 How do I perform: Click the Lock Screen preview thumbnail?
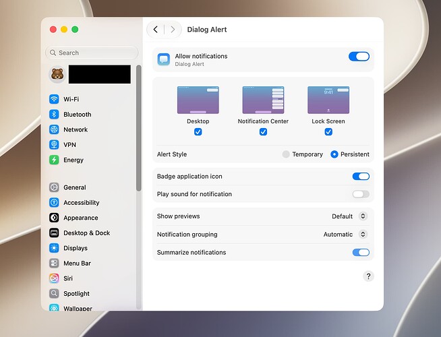[x=328, y=100]
